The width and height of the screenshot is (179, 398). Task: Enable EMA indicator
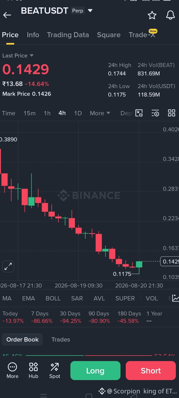[28, 298]
